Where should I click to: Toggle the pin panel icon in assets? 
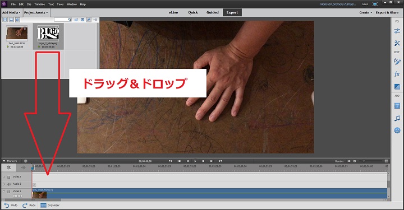click(x=89, y=20)
